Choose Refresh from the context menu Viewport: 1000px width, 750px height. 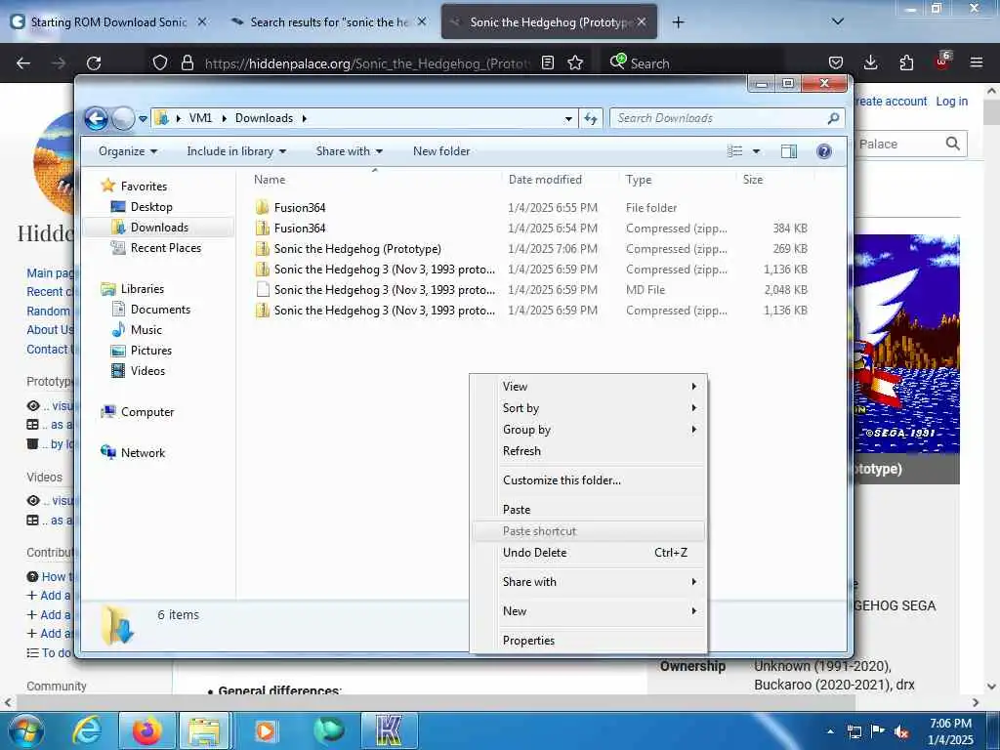(x=589, y=451)
